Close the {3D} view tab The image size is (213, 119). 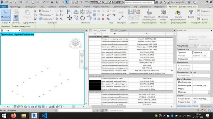pos(20,30)
